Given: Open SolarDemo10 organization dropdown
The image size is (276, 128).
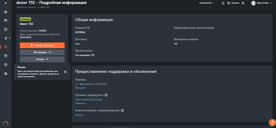Looking at the screenshot, I should pyautogui.click(x=207, y=3).
